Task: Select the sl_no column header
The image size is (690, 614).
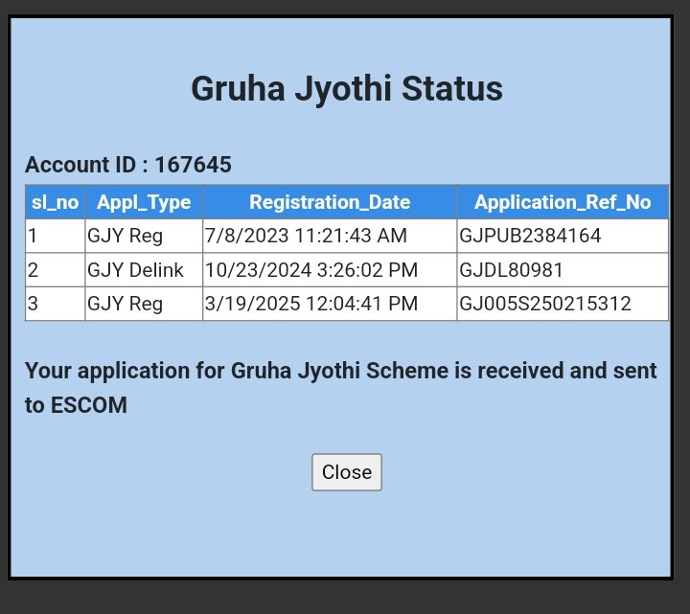Action: click(x=55, y=202)
